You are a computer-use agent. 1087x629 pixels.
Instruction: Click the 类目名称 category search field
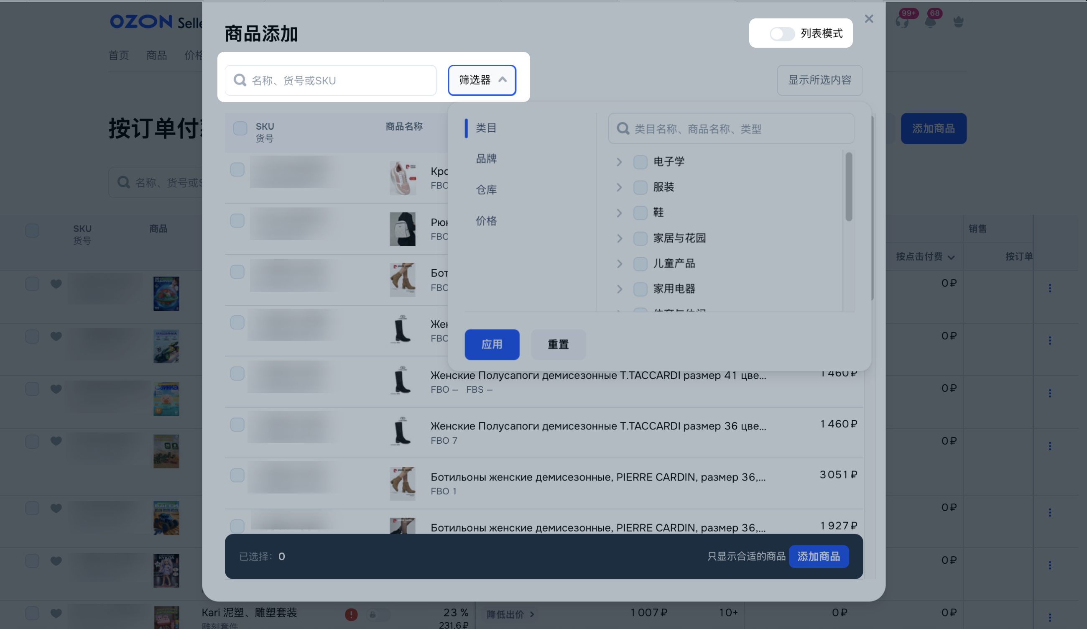733,128
